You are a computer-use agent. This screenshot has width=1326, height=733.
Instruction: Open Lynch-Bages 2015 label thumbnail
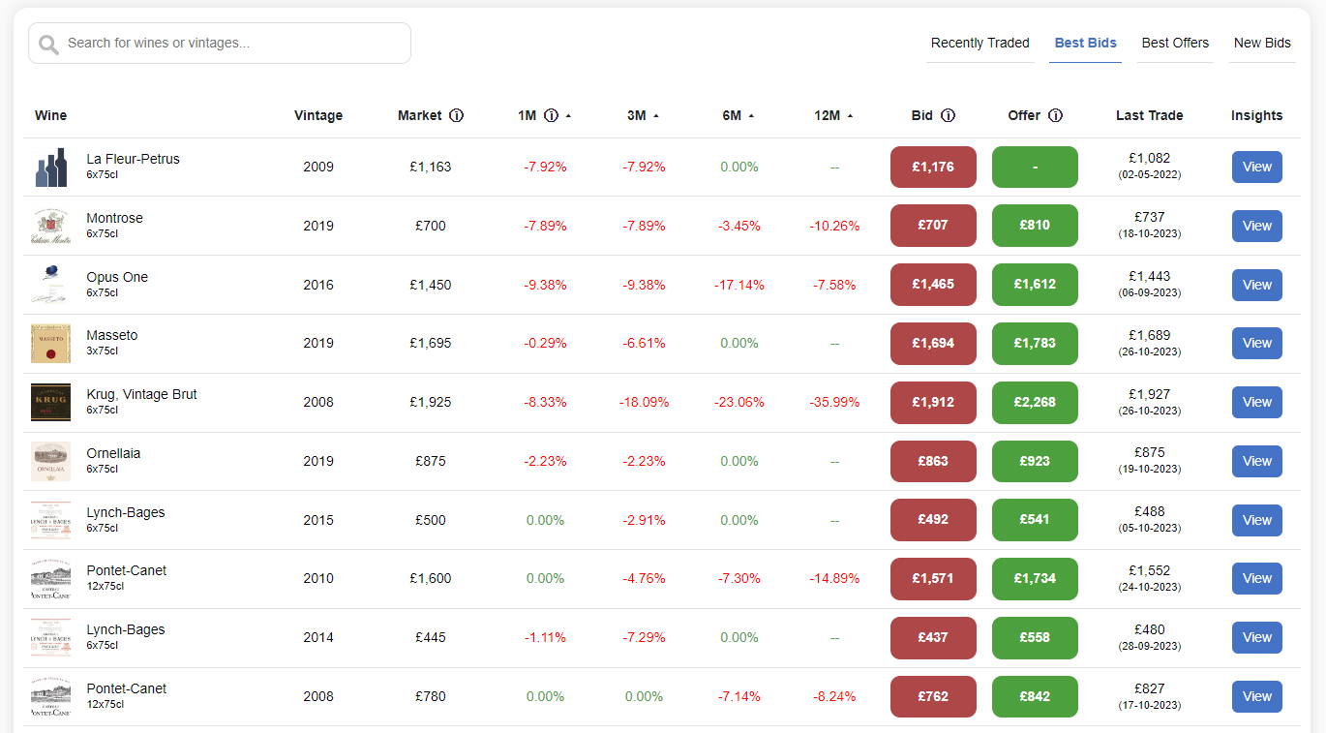coord(51,520)
